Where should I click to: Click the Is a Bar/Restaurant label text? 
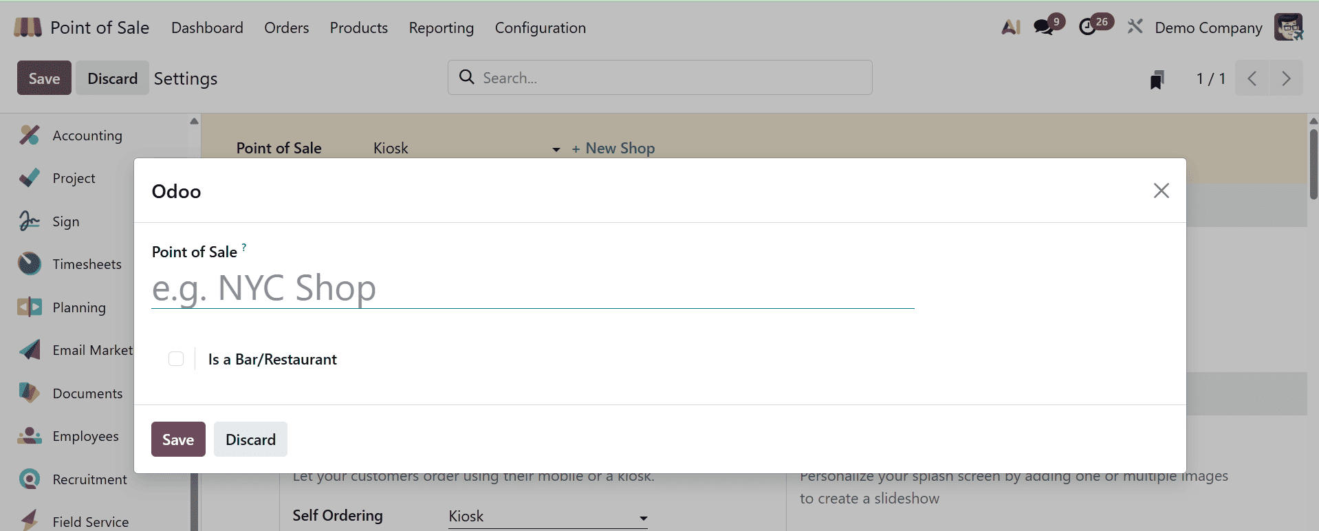[x=272, y=359]
